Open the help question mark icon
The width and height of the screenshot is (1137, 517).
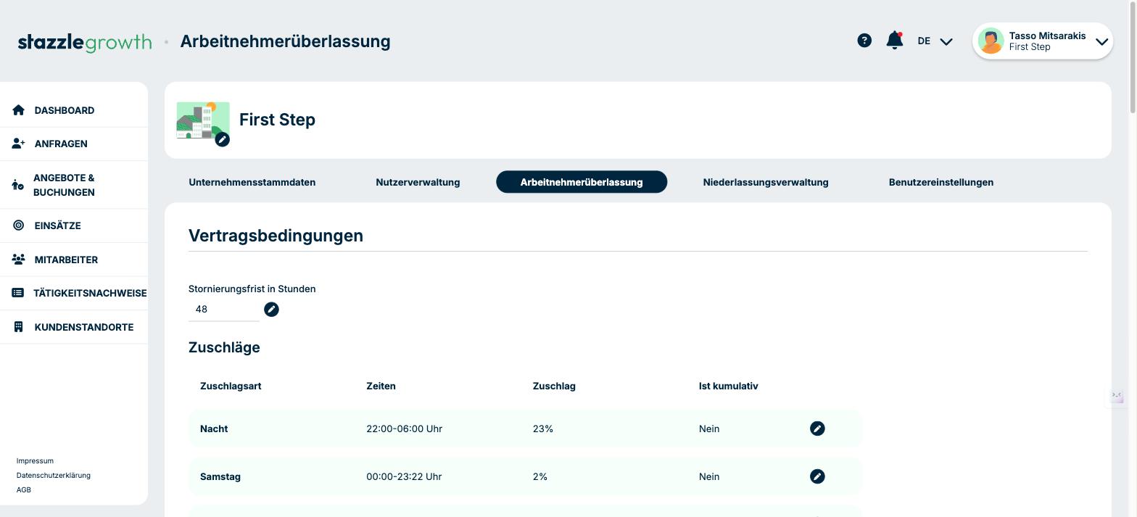click(864, 41)
